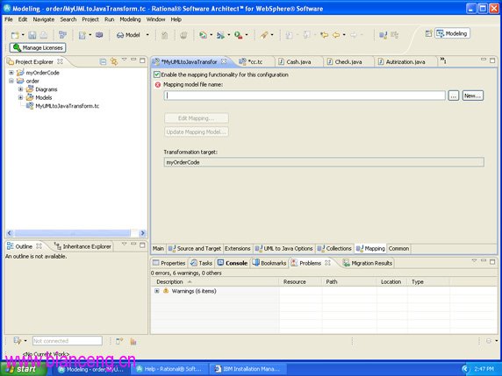Screen dimensions: 502x376
Task: Toggle Enable the mapping functionality checkbox
Action: [156, 74]
